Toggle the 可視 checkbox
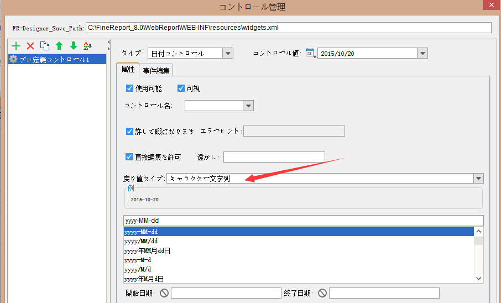 [x=181, y=88]
